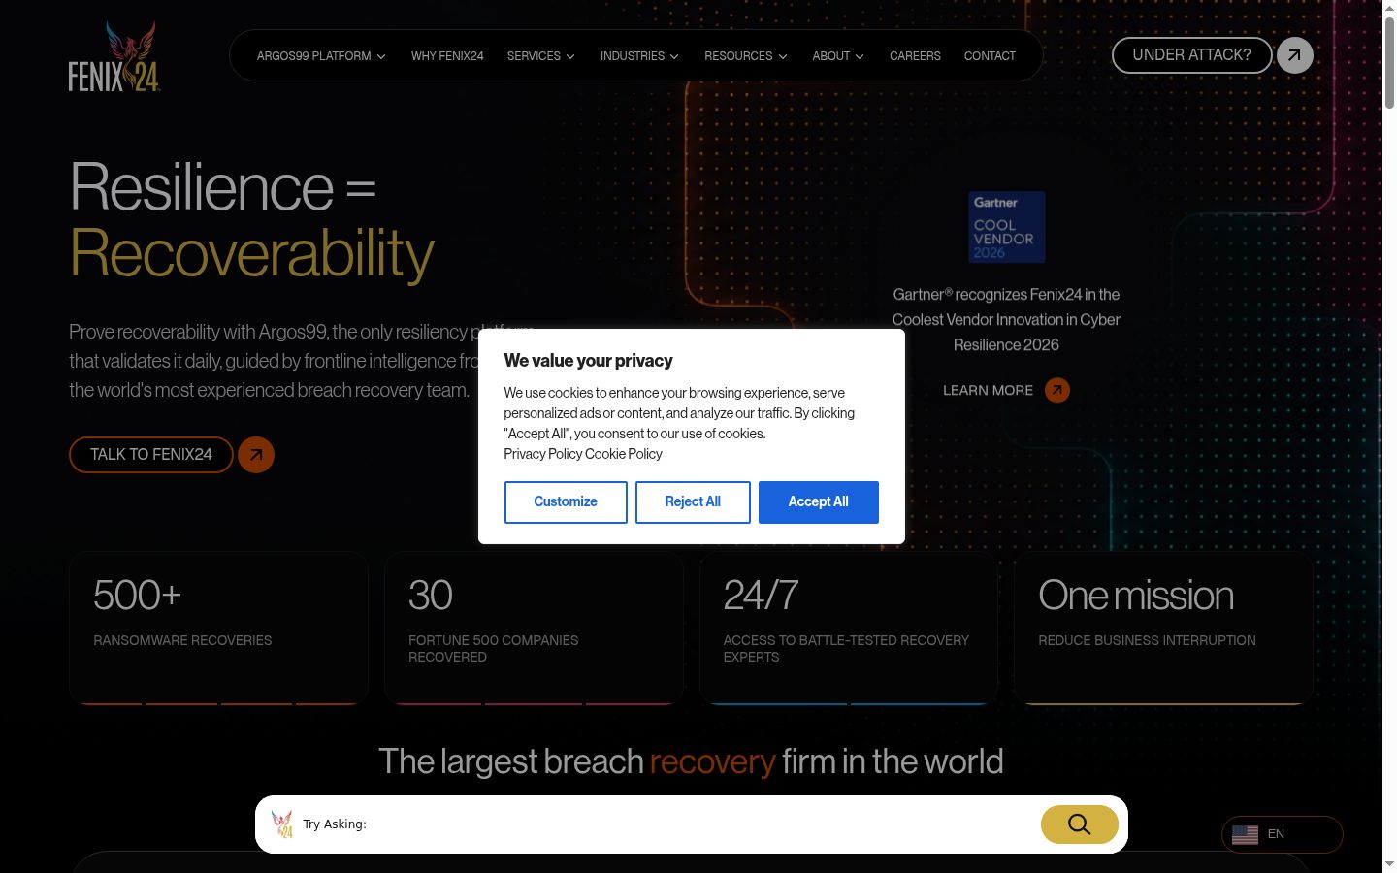Expand the Industries dropdown chevron
Screen dimensions: 1397x873
point(674,56)
